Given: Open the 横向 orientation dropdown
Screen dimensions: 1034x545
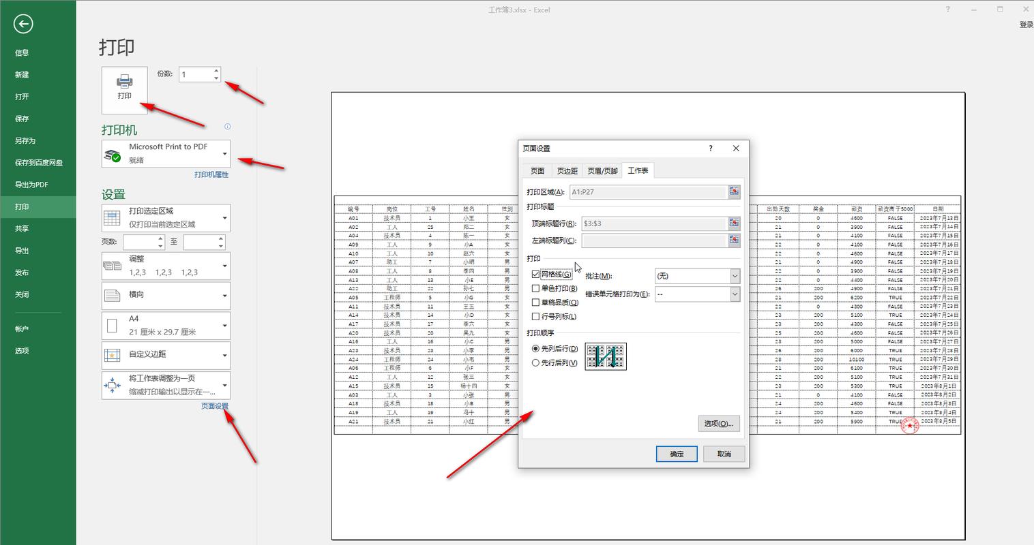Looking at the screenshot, I should coord(166,295).
